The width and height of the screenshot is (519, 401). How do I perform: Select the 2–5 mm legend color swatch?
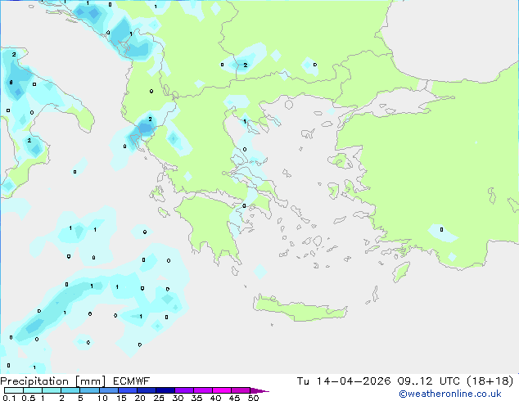[x=70, y=390]
